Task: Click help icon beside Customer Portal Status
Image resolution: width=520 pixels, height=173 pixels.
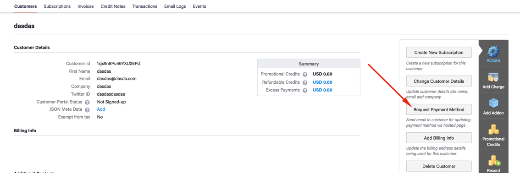Action: (x=87, y=102)
